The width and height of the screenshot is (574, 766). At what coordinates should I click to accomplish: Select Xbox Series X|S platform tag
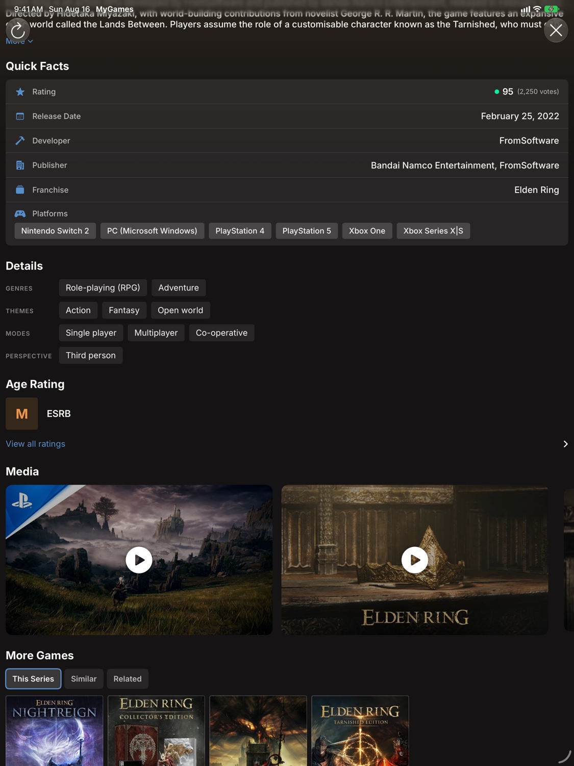tap(433, 231)
